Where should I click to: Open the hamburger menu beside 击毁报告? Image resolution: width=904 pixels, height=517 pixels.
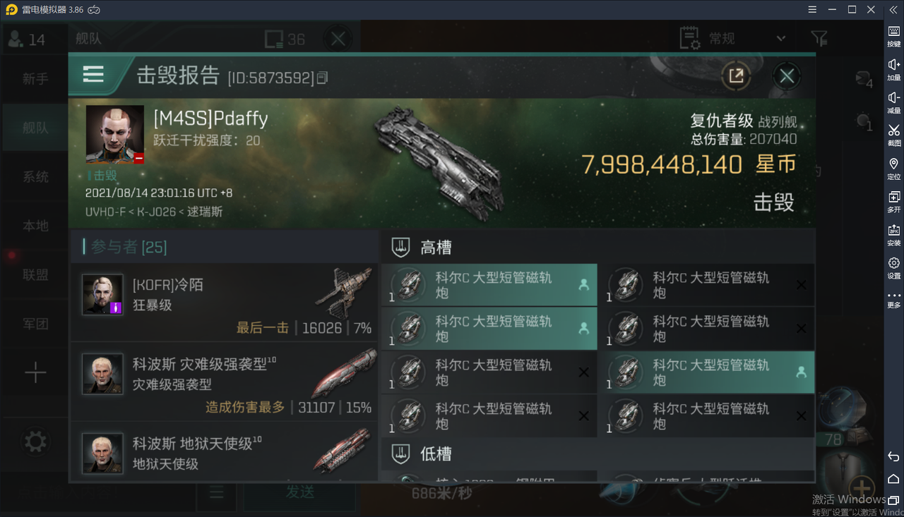tap(93, 74)
